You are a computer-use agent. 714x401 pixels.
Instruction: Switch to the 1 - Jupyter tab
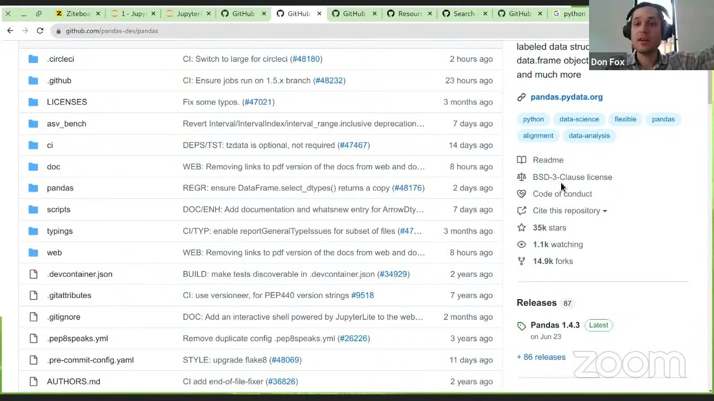pyautogui.click(x=133, y=13)
